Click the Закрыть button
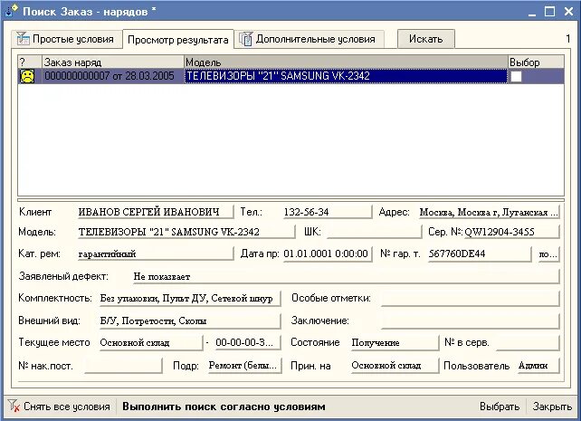 [x=552, y=407]
